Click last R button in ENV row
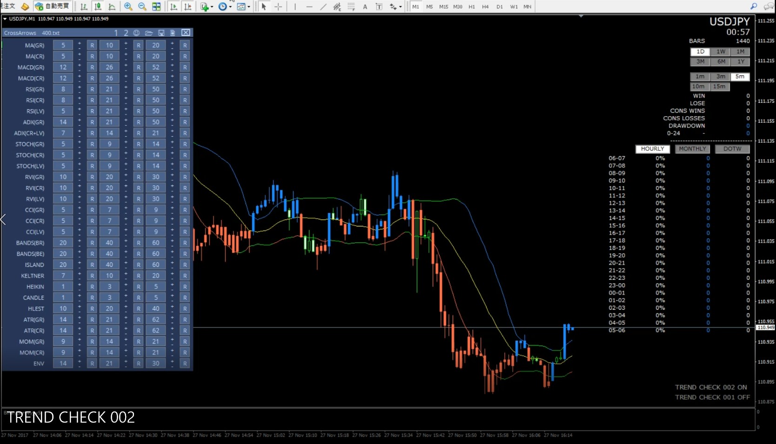Image resolution: width=776 pixels, height=444 pixels. tap(185, 364)
